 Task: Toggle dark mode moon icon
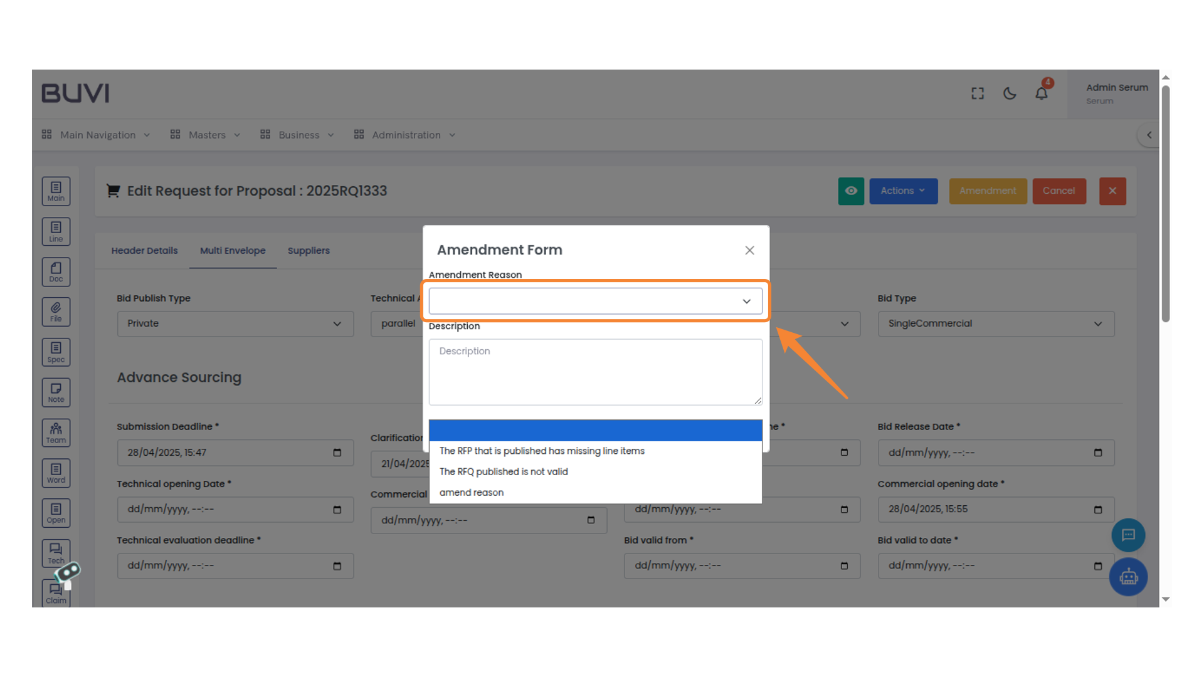tap(1009, 94)
